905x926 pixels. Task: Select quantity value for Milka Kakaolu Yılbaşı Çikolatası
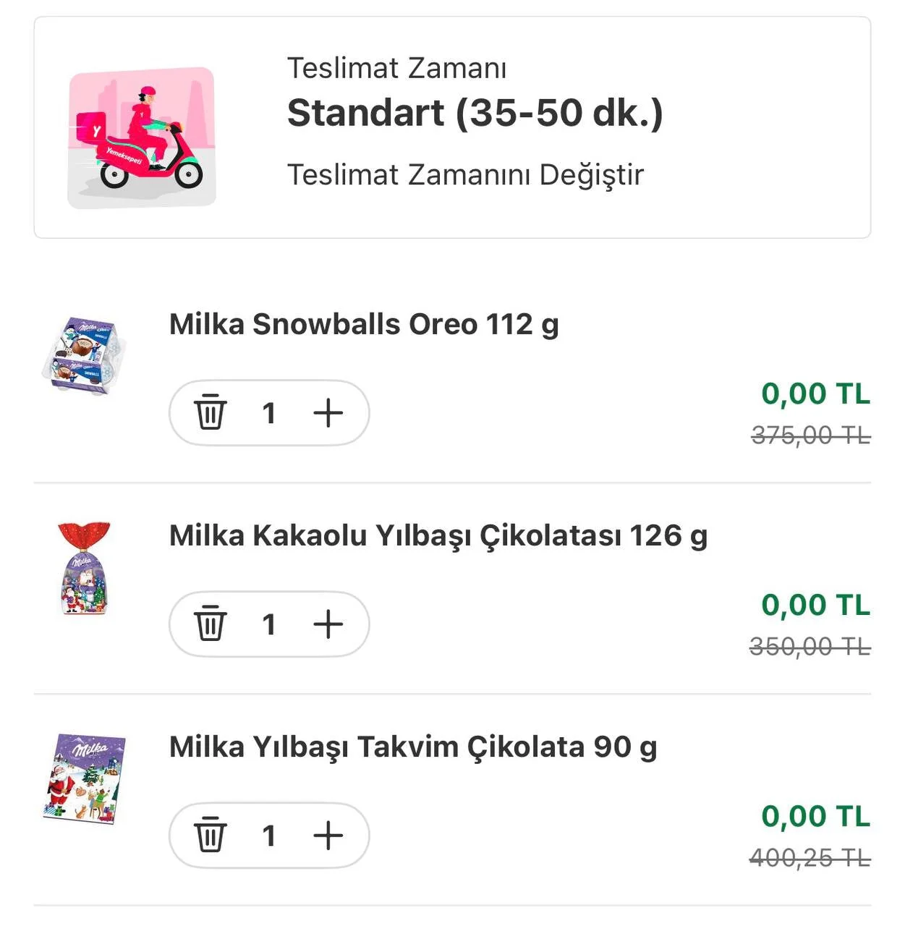pos(268,625)
